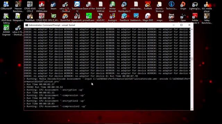Click the 'Administrator: Command Prompt - winsat formal' title

pos(52,25)
